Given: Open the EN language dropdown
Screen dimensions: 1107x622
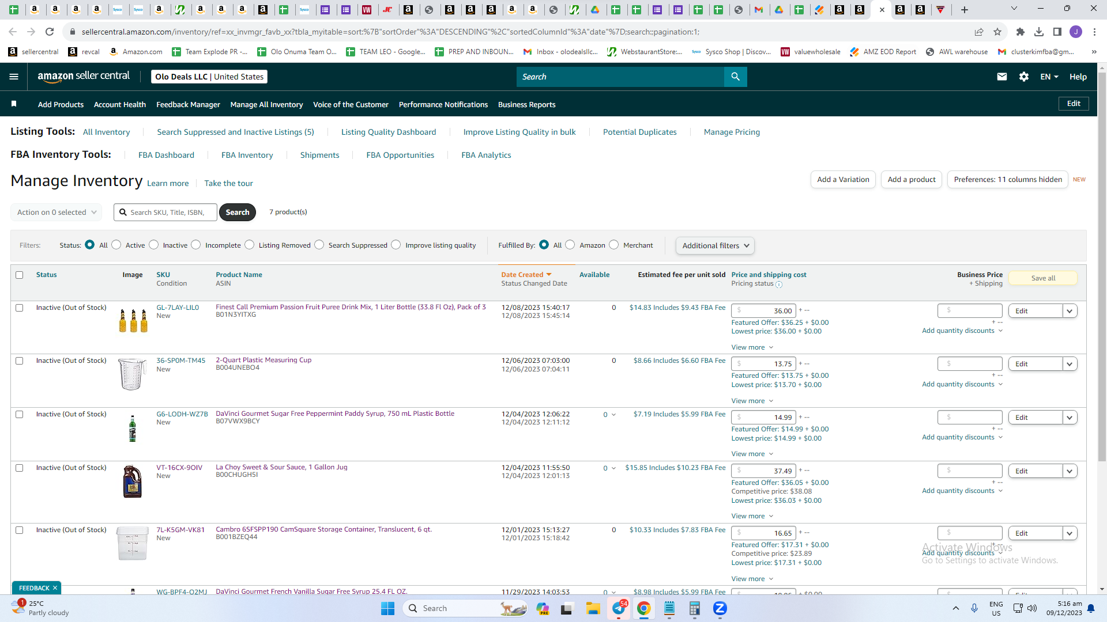Looking at the screenshot, I should click(x=1049, y=77).
